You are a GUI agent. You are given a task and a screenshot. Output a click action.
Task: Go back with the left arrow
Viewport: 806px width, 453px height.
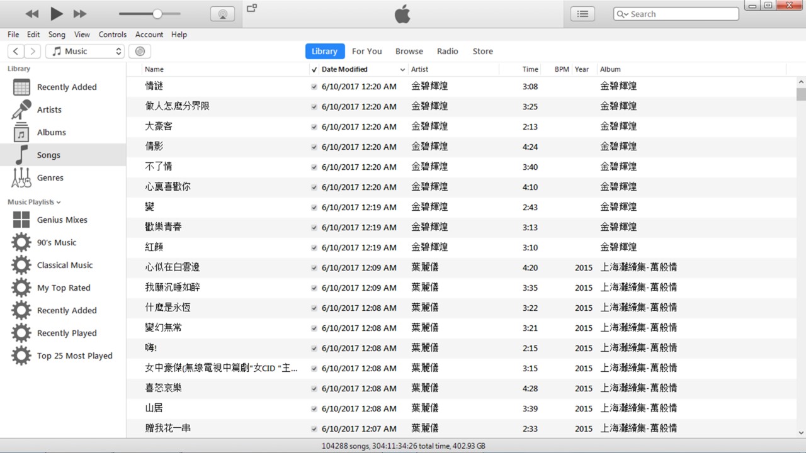[16, 52]
